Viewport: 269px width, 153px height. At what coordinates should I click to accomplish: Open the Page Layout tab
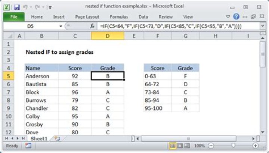(x=87, y=17)
